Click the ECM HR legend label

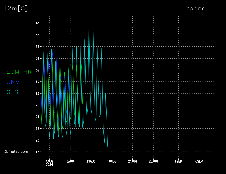(x=19, y=72)
